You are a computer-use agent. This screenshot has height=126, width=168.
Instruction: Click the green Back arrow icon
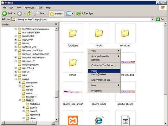(x=4, y=14)
